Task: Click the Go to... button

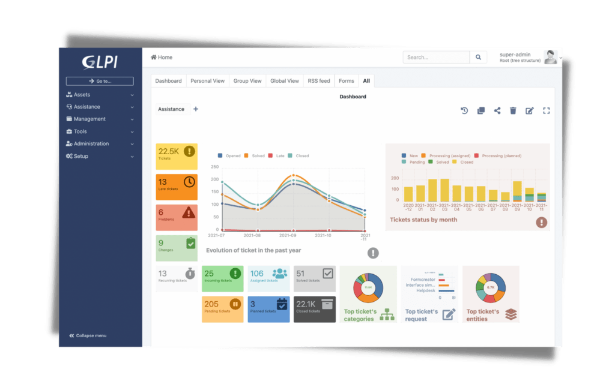Action: [100, 81]
